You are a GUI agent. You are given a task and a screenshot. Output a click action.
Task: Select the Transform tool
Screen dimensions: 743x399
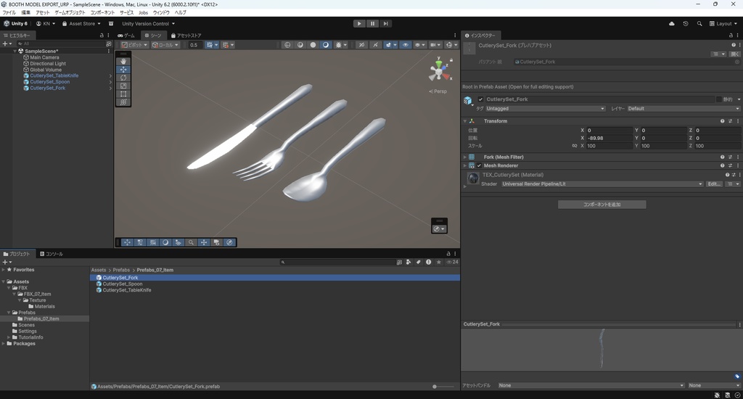click(x=123, y=102)
